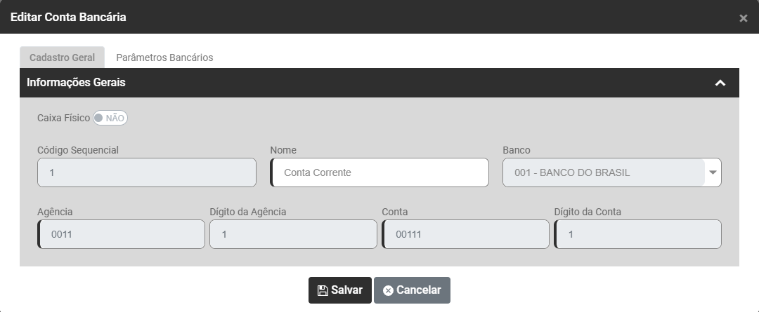Click the Informações Gerais header title
Image resolution: width=759 pixels, height=312 pixels.
tap(76, 83)
